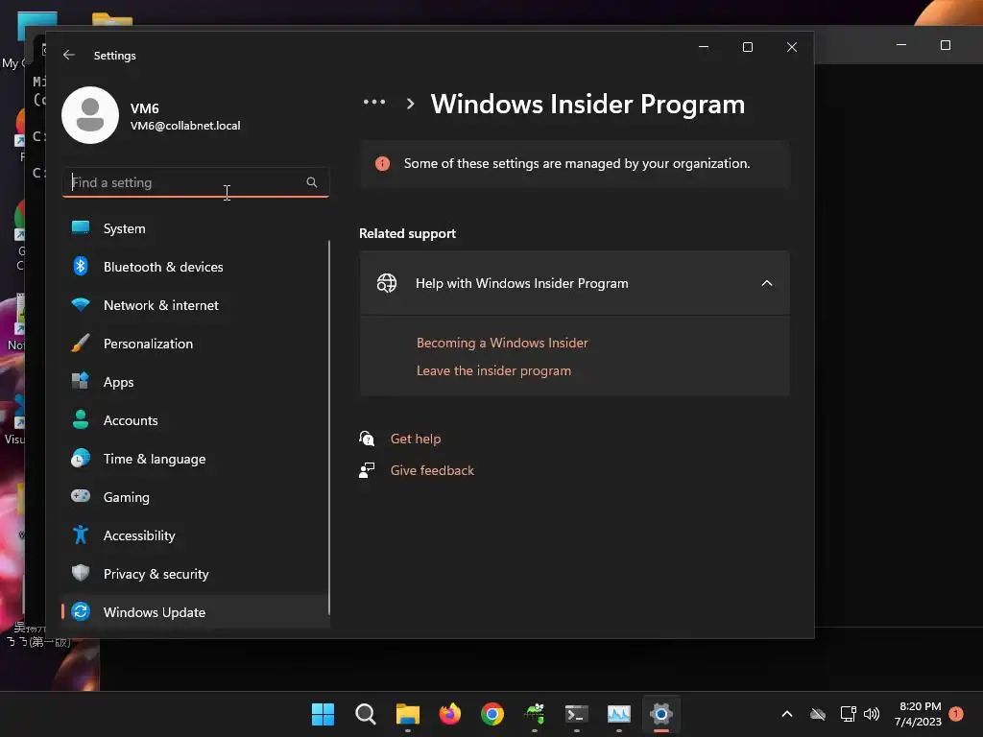The height and width of the screenshot is (737, 983).
Task: Open the VM6 user profile picture
Action: click(x=90, y=115)
